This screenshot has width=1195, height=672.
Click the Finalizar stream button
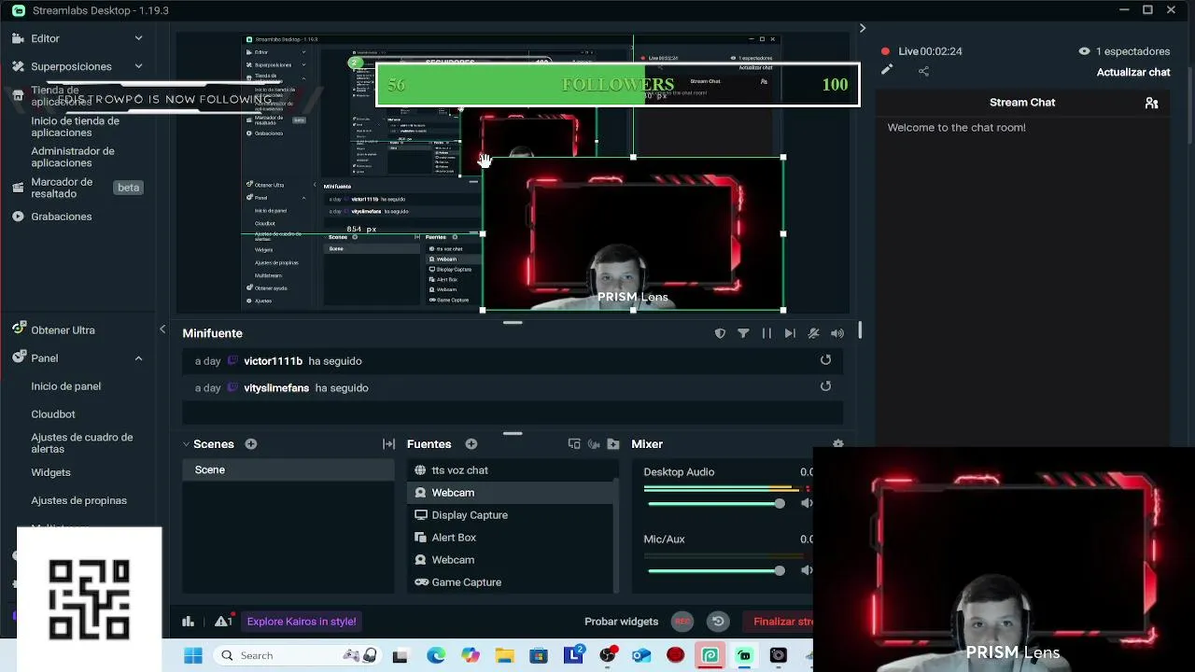coord(782,622)
